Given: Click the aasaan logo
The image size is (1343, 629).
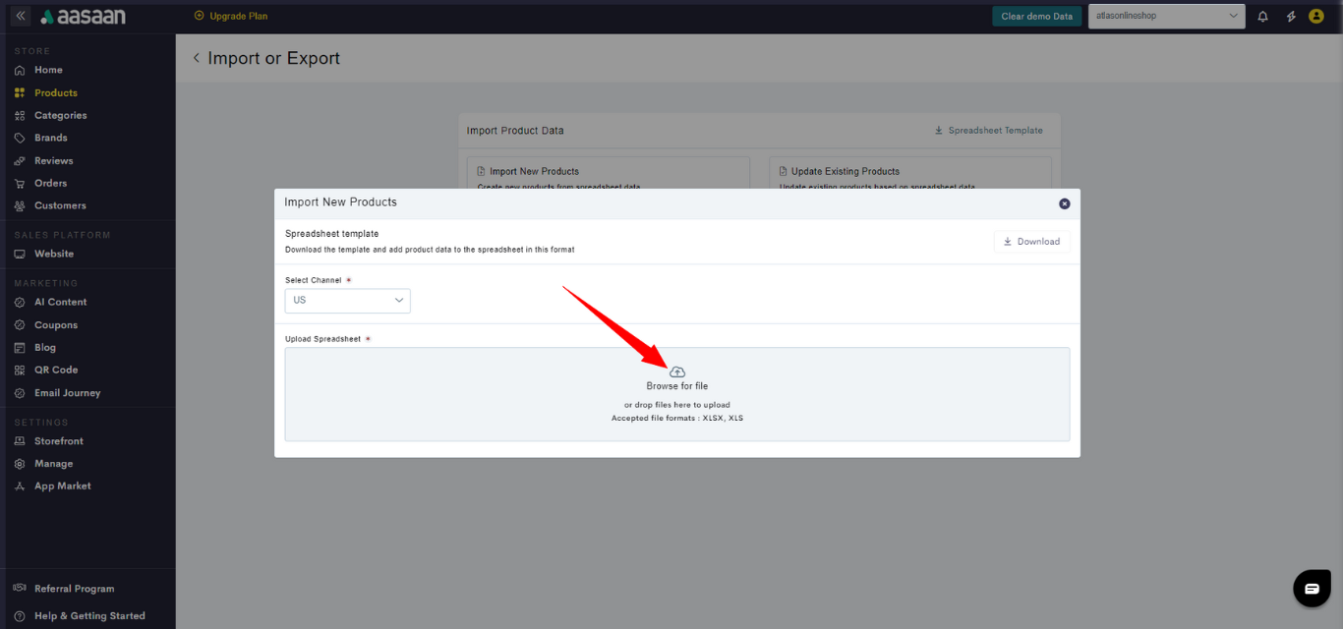Looking at the screenshot, I should 84,17.
